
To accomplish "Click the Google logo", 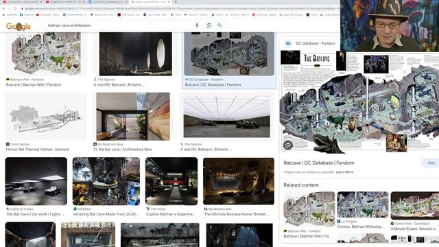I will coord(19,26).
